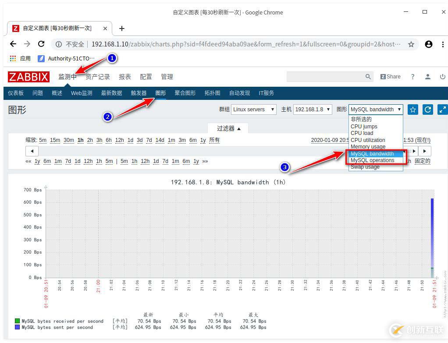Click the site info icon in address bar
The height and width of the screenshot is (343, 448).
[59, 44]
